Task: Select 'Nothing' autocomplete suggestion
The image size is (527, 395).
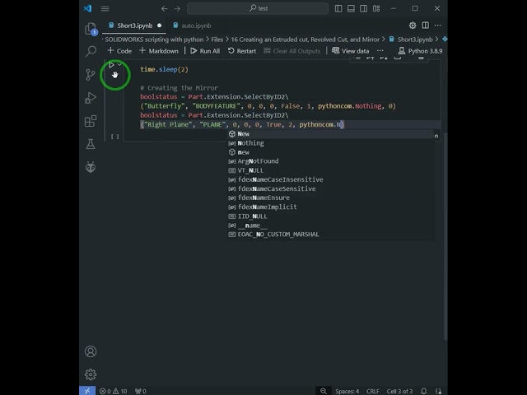Action: click(x=331, y=143)
